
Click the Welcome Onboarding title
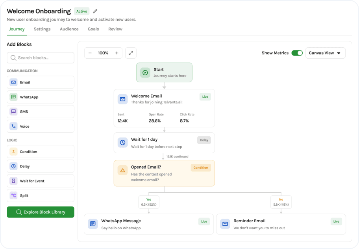pos(39,11)
